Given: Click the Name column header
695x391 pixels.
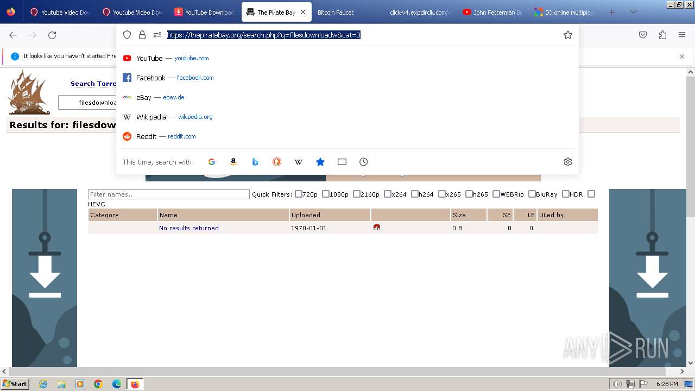Looking at the screenshot, I should [x=223, y=215].
